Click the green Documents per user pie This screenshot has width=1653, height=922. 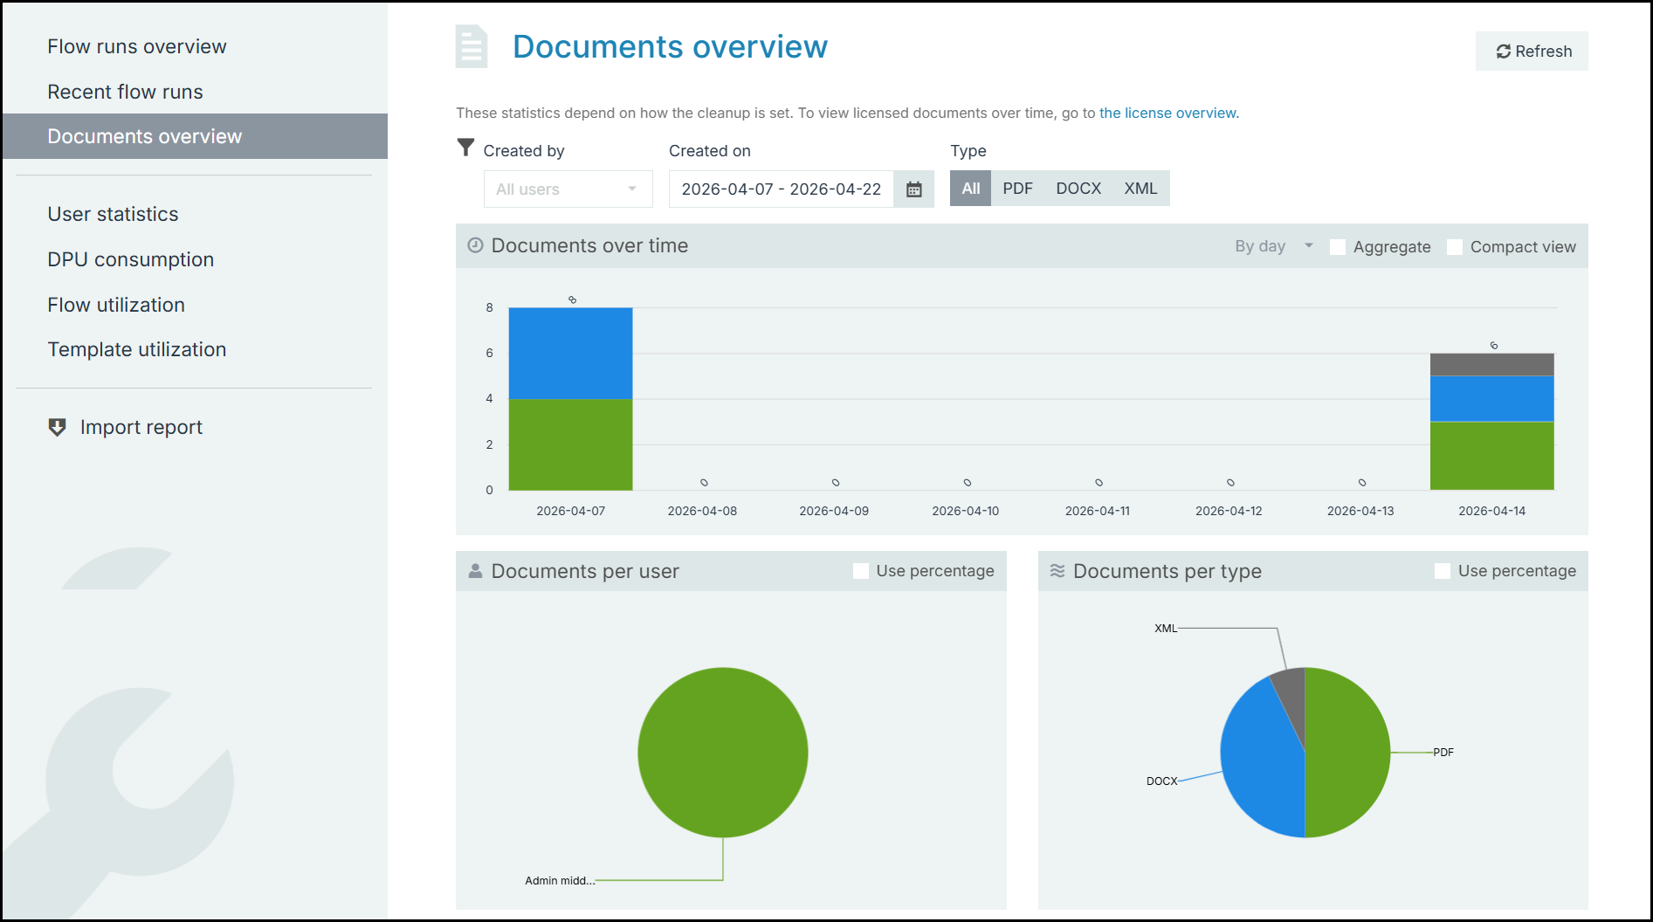[723, 753]
